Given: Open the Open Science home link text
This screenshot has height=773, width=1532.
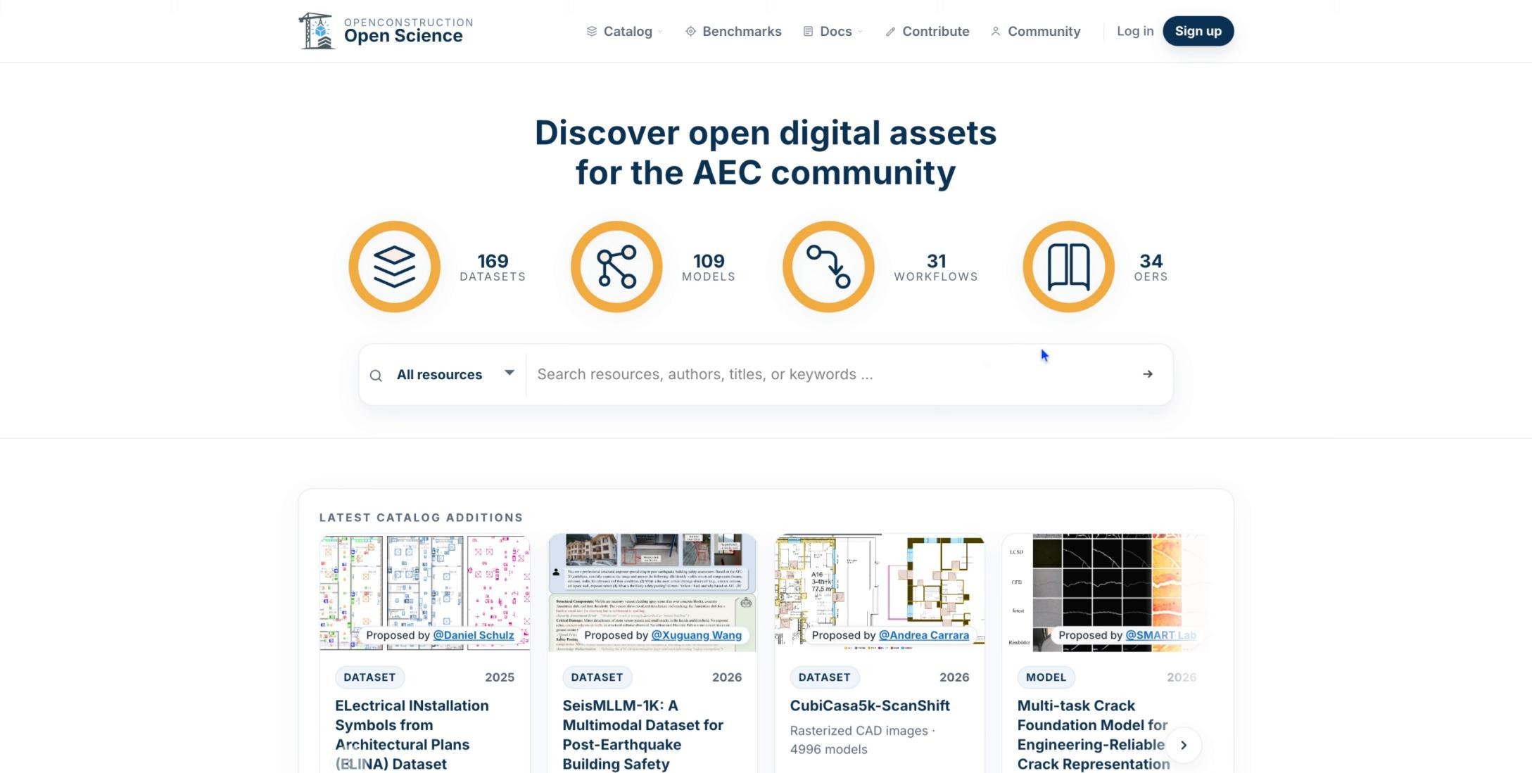Looking at the screenshot, I should coord(403,36).
